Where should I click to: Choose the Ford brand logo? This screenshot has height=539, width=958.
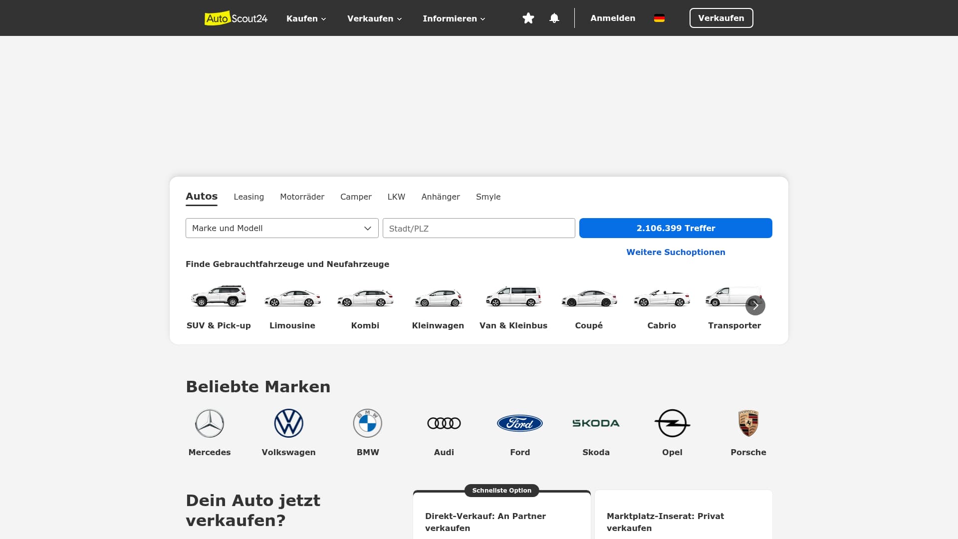coord(520,423)
